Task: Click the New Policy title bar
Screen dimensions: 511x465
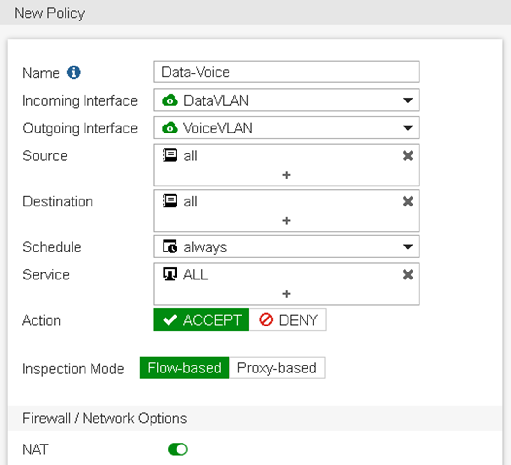Action: tap(49, 13)
